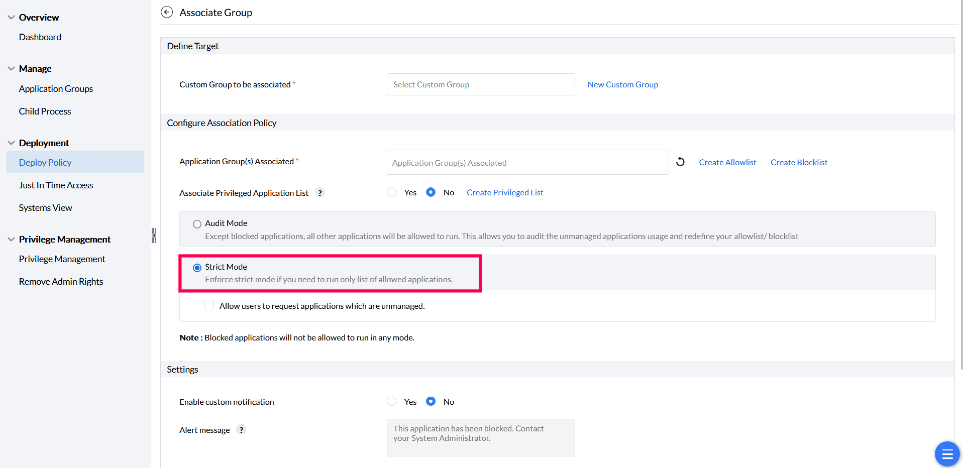The width and height of the screenshot is (964, 468).
Task: Open Systems View
Action: 45,207
